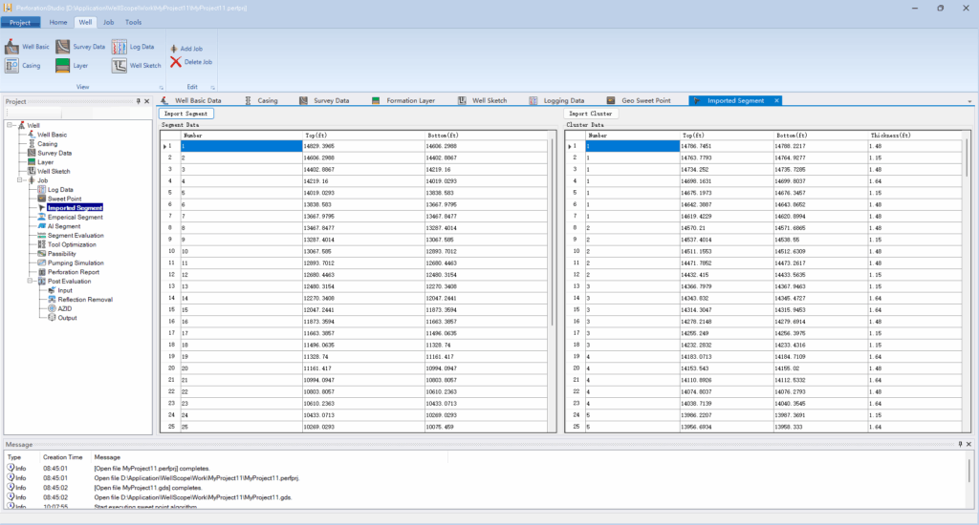Open Tool Optimization tree node

coord(72,244)
